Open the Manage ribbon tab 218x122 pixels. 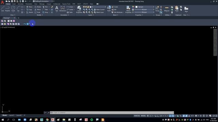42,4
